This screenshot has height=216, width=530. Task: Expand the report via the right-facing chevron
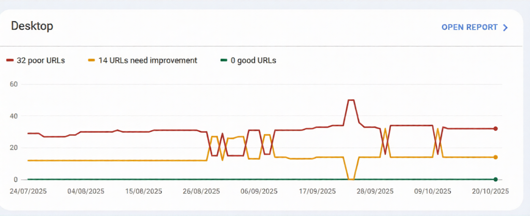pyautogui.click(x=505, y=27)
